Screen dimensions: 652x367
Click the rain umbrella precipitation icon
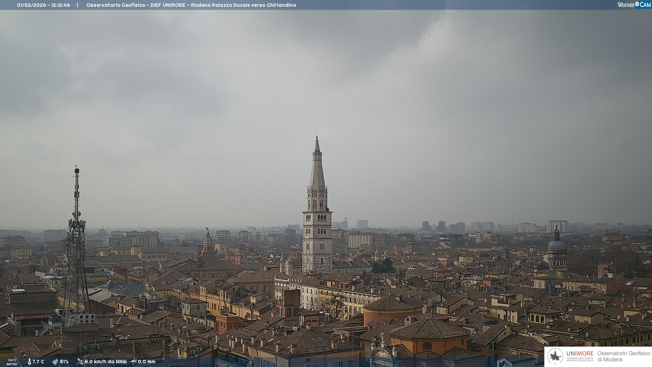point(134,362)
